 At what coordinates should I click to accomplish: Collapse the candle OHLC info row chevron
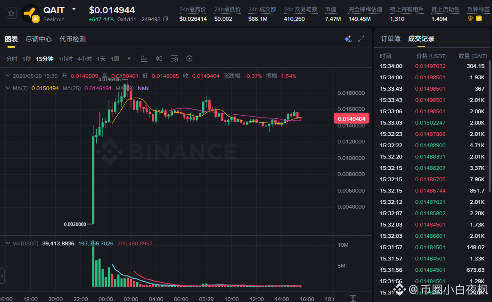click(8, 75)
